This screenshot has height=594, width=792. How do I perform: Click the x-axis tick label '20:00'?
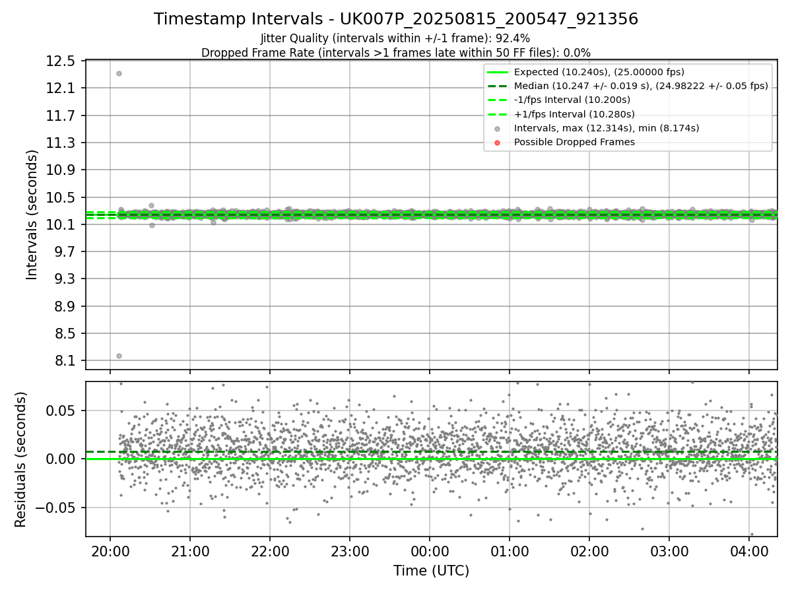(x=110, y=550)
